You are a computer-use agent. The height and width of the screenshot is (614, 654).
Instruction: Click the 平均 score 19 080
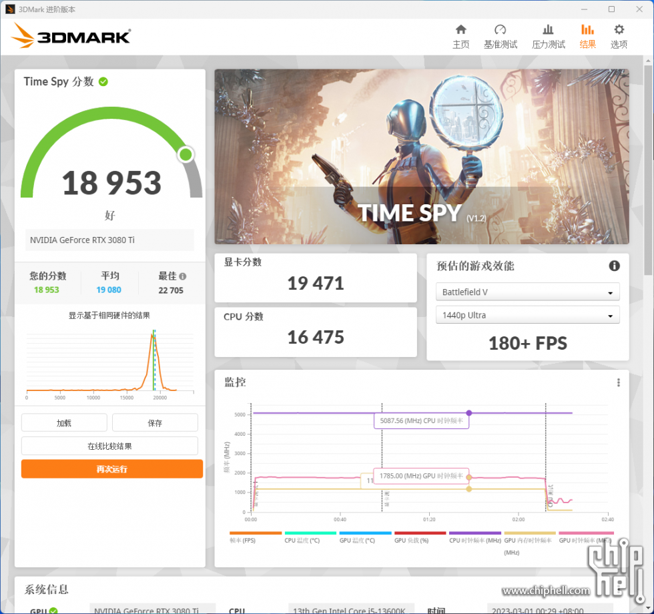click(109, 290)
